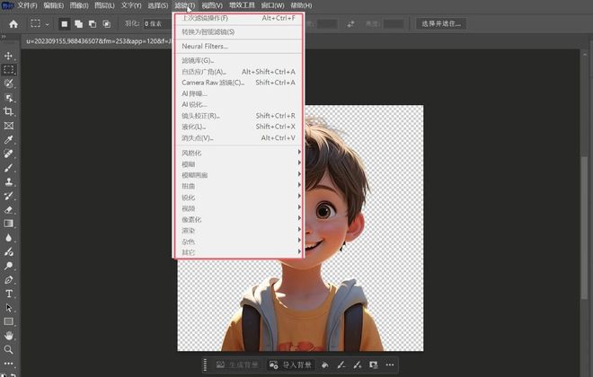The image size is (593, 377).
Task: Click the paint bucket icon in contextual taskbar
Action: pyautogui.click(x=325, y=365)
